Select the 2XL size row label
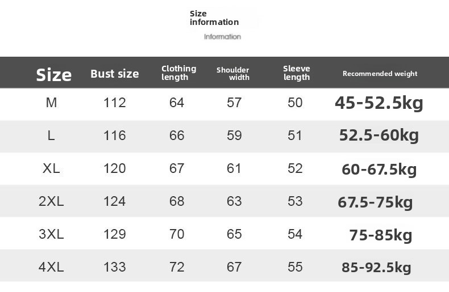The width and height of the screenshot is (449, 292). coord(51,202)
